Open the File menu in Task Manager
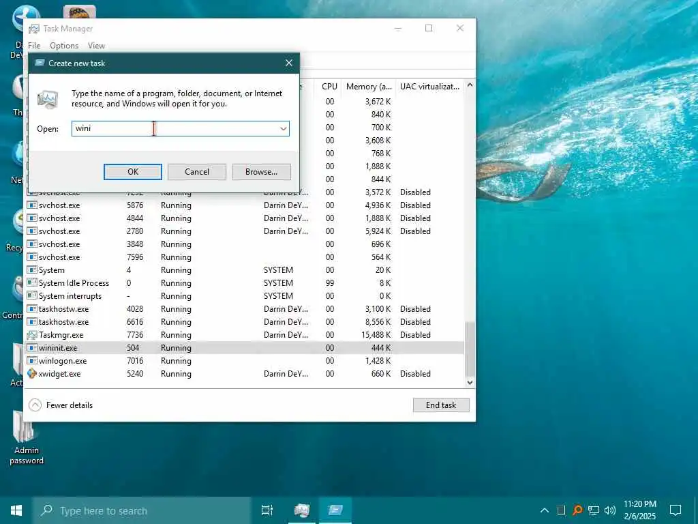This screenshot has width=698, height=524. point(34,46)
